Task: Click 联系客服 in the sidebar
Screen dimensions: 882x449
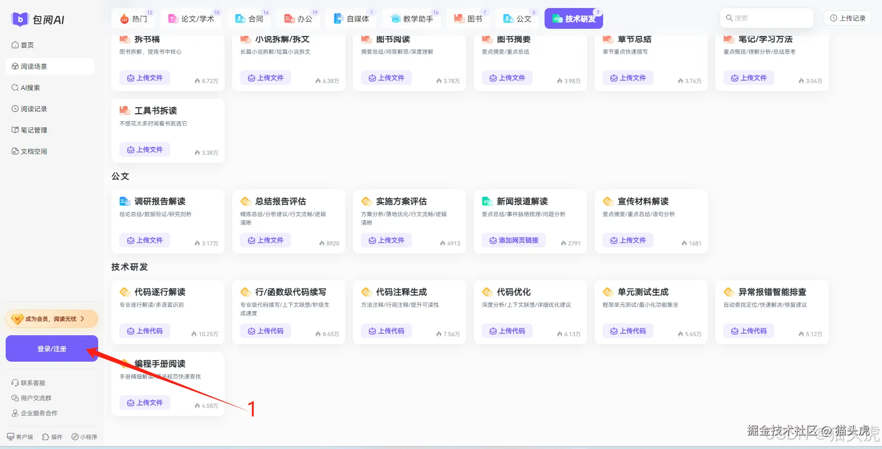Action: (x=32, y=382)
